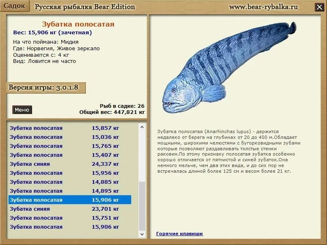The image size is (327, 245).
Task: Select Зубатка полосатая 15,956 кг row
Action: pyautogui.click(x=70, y=173)
